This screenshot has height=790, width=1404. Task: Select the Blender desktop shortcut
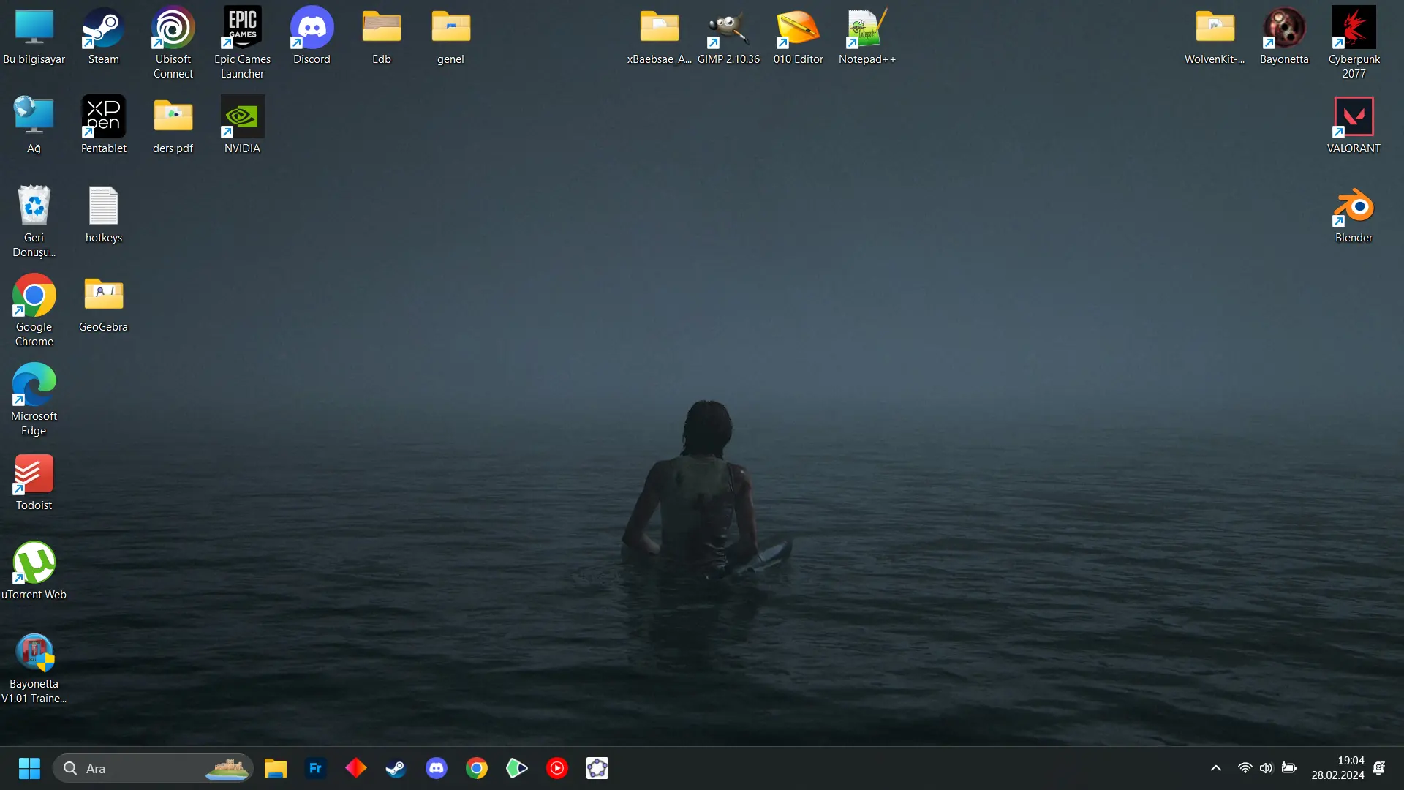click(x=1354, y=215)
